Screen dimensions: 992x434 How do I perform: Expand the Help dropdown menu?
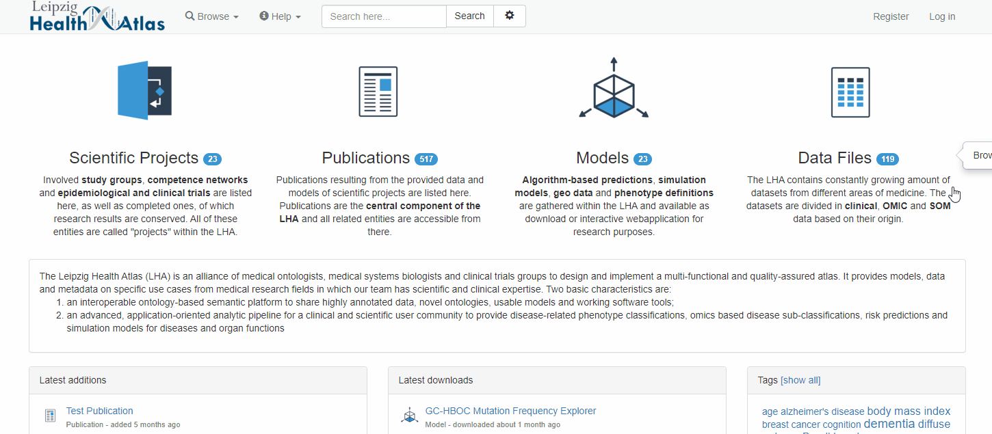pos(280,16)
